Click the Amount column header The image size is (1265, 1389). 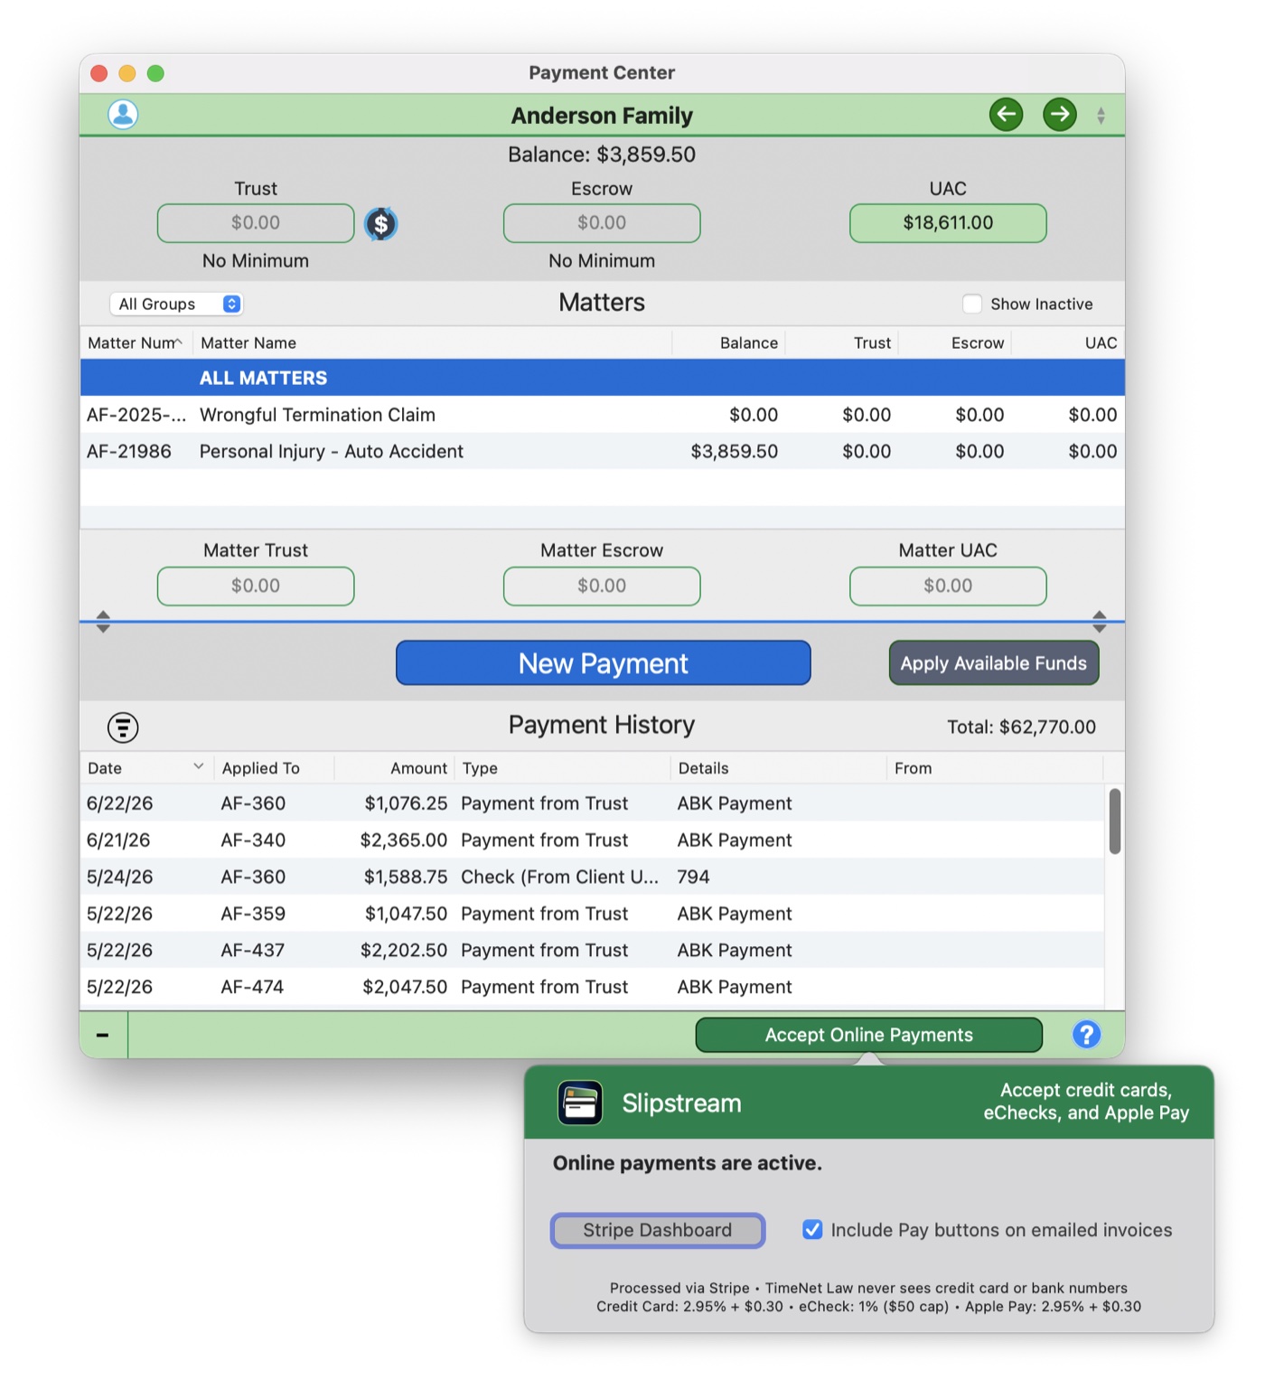(394, 768)
